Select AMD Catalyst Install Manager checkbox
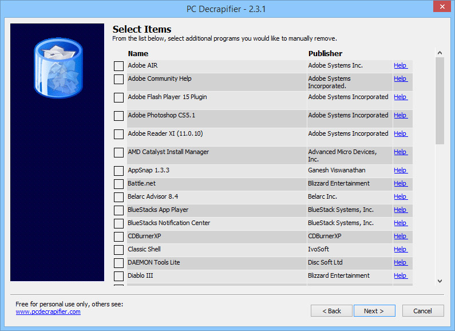This screenshot has height=331, width=455. [x=118, y=152]
